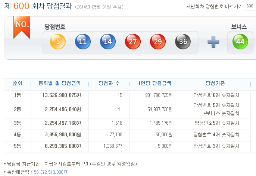
Task: Click the red ball number 27
Action: click(133, 42)
